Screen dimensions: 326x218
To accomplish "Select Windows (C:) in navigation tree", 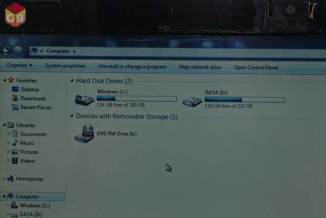I will click(35, 206).
